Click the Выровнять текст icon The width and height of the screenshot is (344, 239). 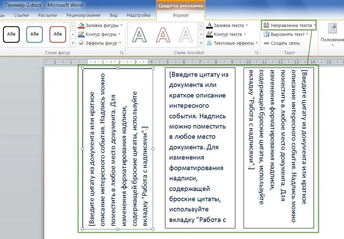click(x=266, y=34)
